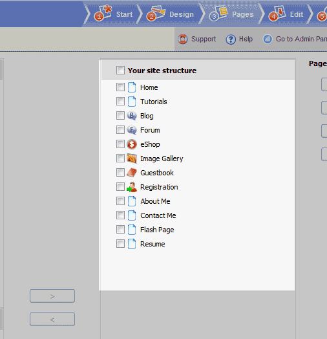Check the Registration checkbox
Image resolution: width=327 pixels, height=339 pixels.
click(120, 187)
